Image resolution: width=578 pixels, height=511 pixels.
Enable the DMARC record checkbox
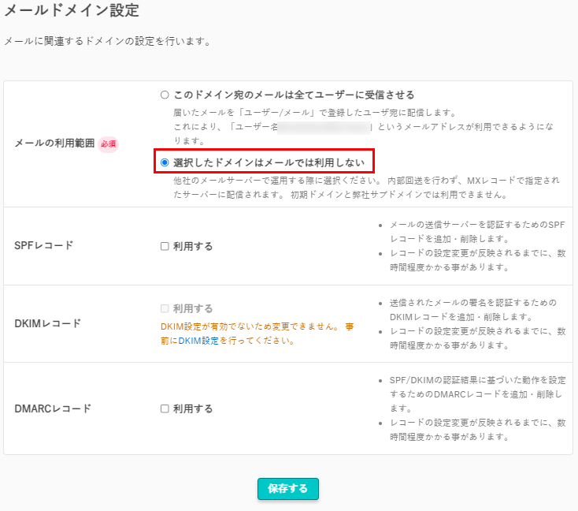pyautogui.click(x=165, y=408)
